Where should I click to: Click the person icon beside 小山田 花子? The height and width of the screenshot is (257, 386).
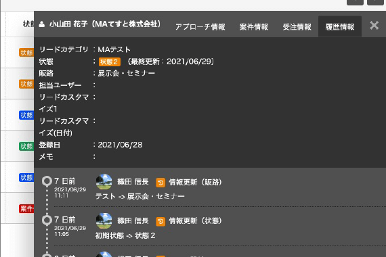pyautogui.click(x=42, y=24)
